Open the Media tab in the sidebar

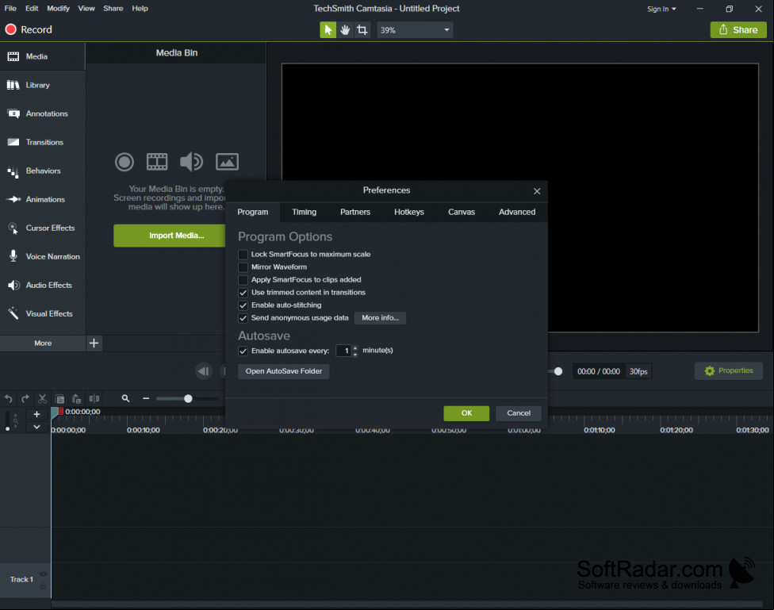pos(43,57)
